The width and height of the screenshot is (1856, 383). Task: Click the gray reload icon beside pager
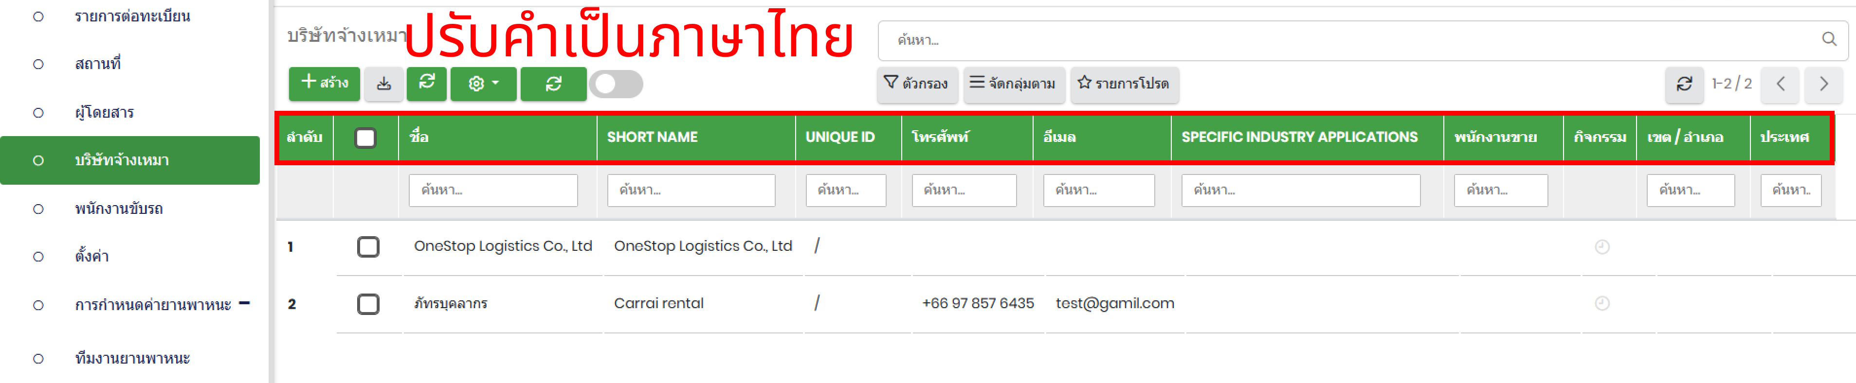point(1684,84)
